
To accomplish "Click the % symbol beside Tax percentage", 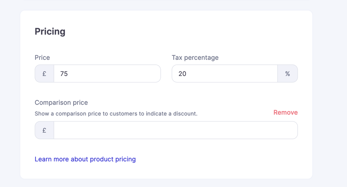I will point(288,74).
